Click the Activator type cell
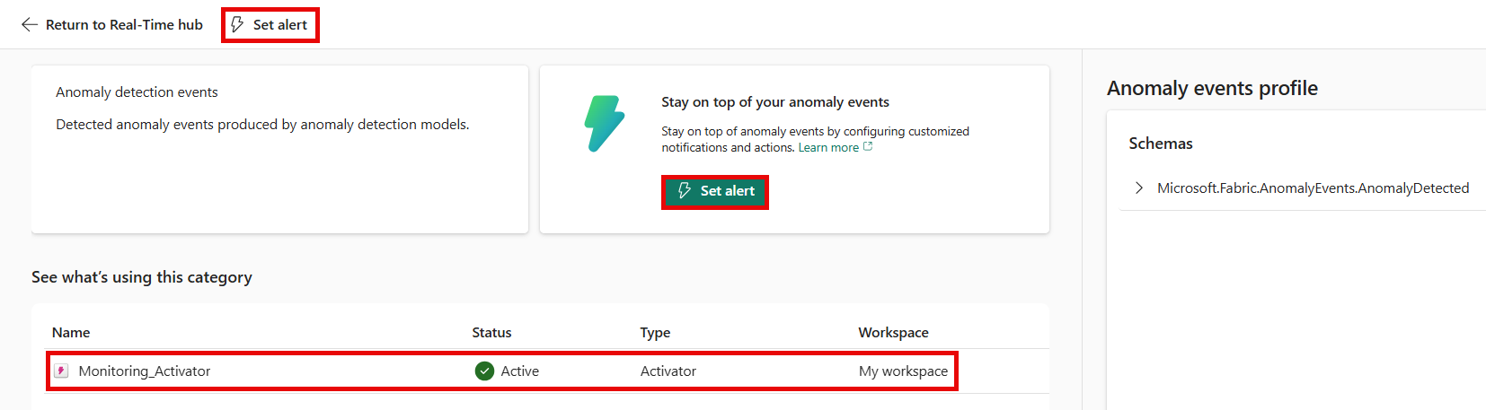This screenshot has height=410, width=1486. coord(668,371)
